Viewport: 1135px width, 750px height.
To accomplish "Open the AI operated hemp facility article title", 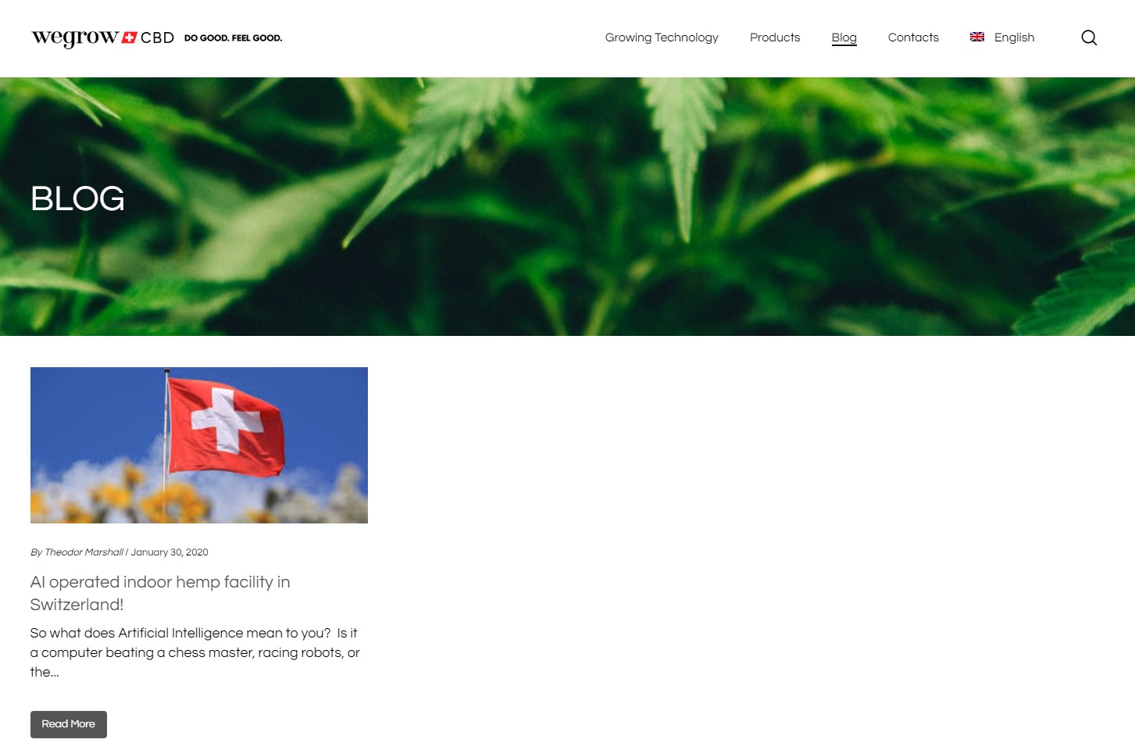I will point(160,593).
